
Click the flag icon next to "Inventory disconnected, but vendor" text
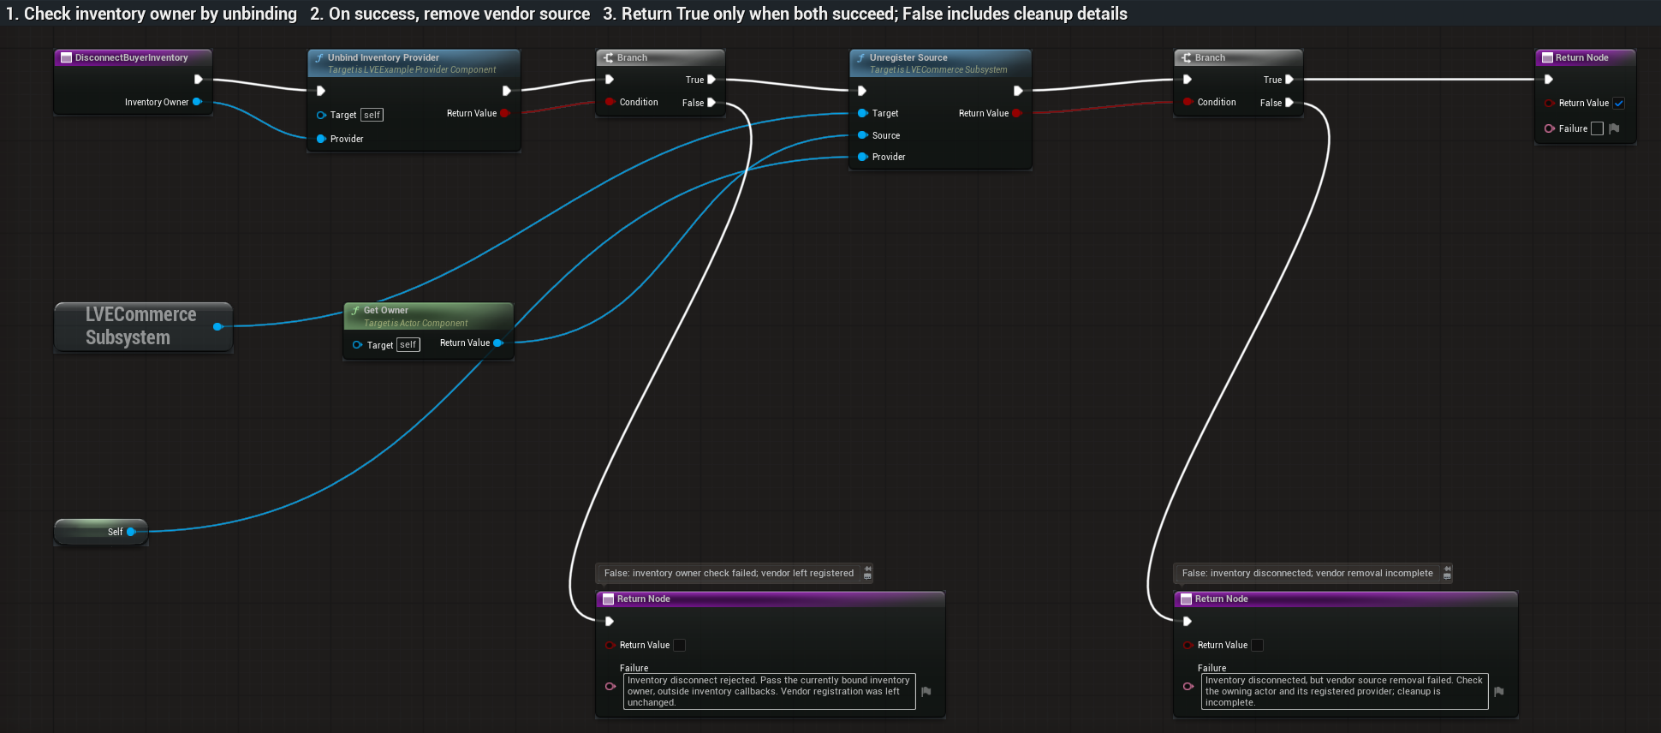pos(1498,691)
